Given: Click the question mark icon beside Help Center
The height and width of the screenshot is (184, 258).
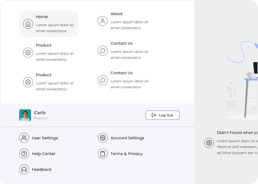Looking at the screenshot, I should 24,154.
